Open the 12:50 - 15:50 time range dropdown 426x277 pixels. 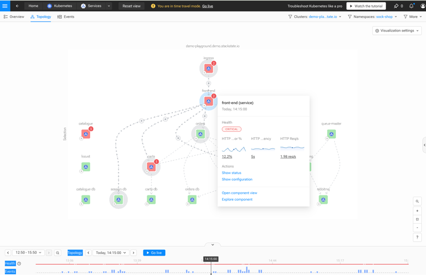pos(28,253)
